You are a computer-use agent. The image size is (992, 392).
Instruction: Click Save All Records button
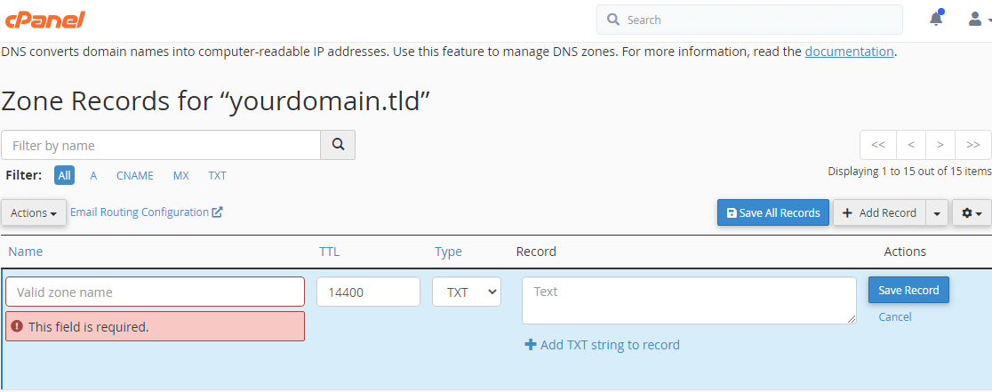coord(772,213)
